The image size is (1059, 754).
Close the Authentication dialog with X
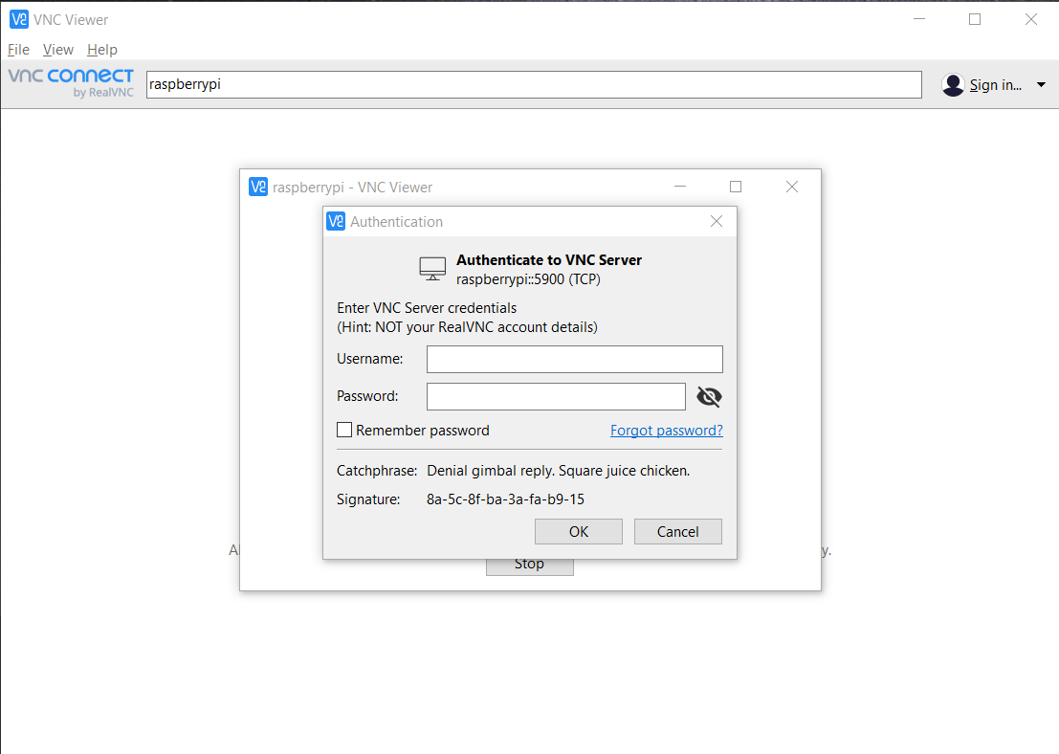click(717, 221)
